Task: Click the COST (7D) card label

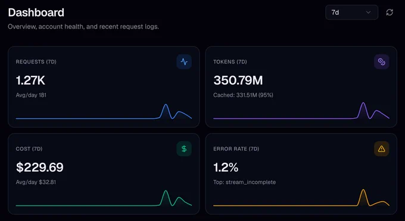Action: [29, 149]
